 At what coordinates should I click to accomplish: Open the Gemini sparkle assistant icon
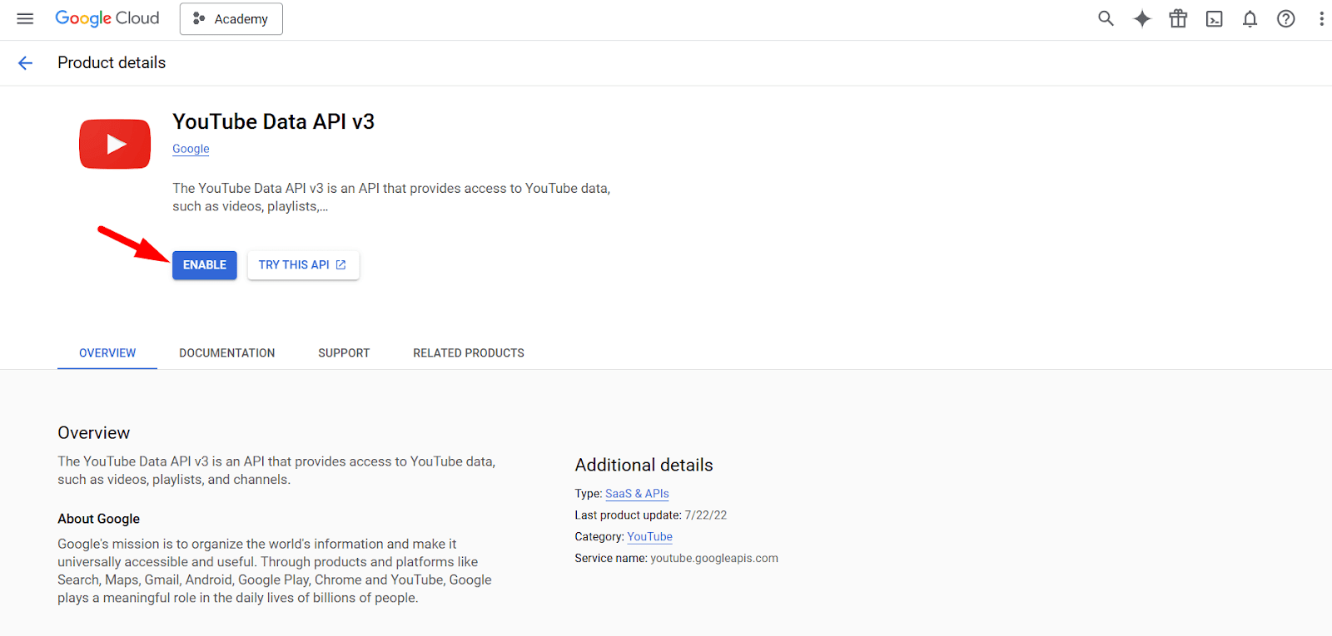[x=1142, y=18]
